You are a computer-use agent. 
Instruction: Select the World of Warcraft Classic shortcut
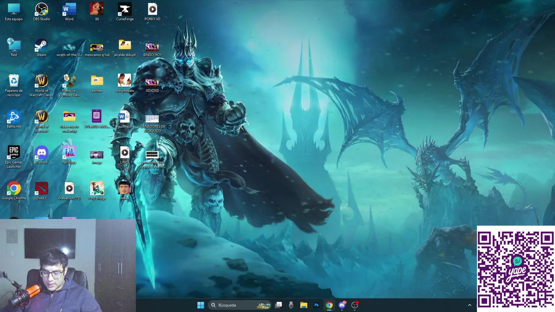tap(42, 86)
